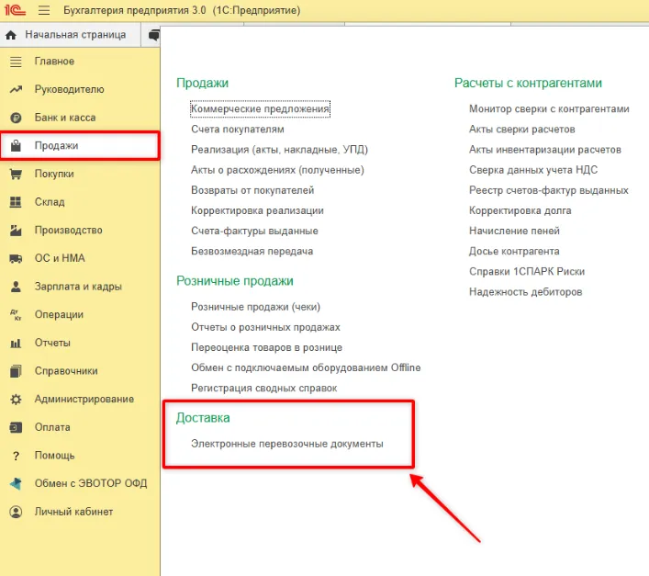Open the Справочники section label
This screenshot has width=649, height=576.
[66, 371]
